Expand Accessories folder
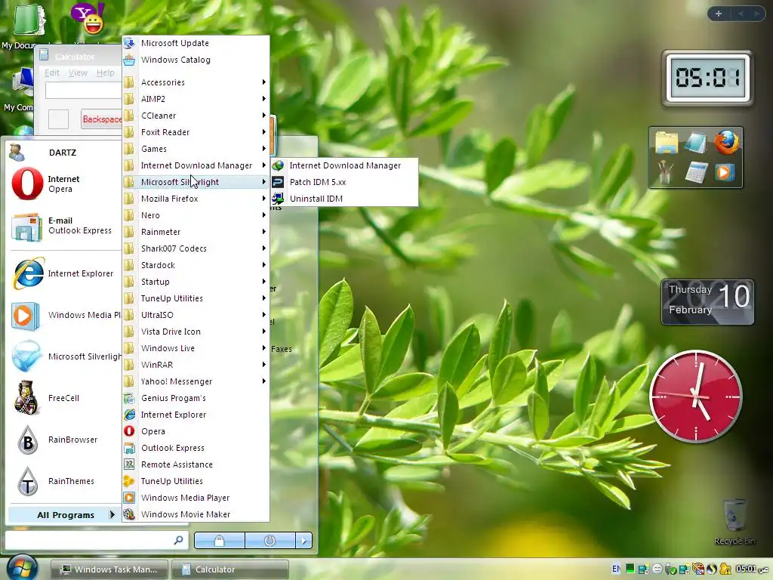This screenshot has width=773, height=580. click(x=196, y=82)
